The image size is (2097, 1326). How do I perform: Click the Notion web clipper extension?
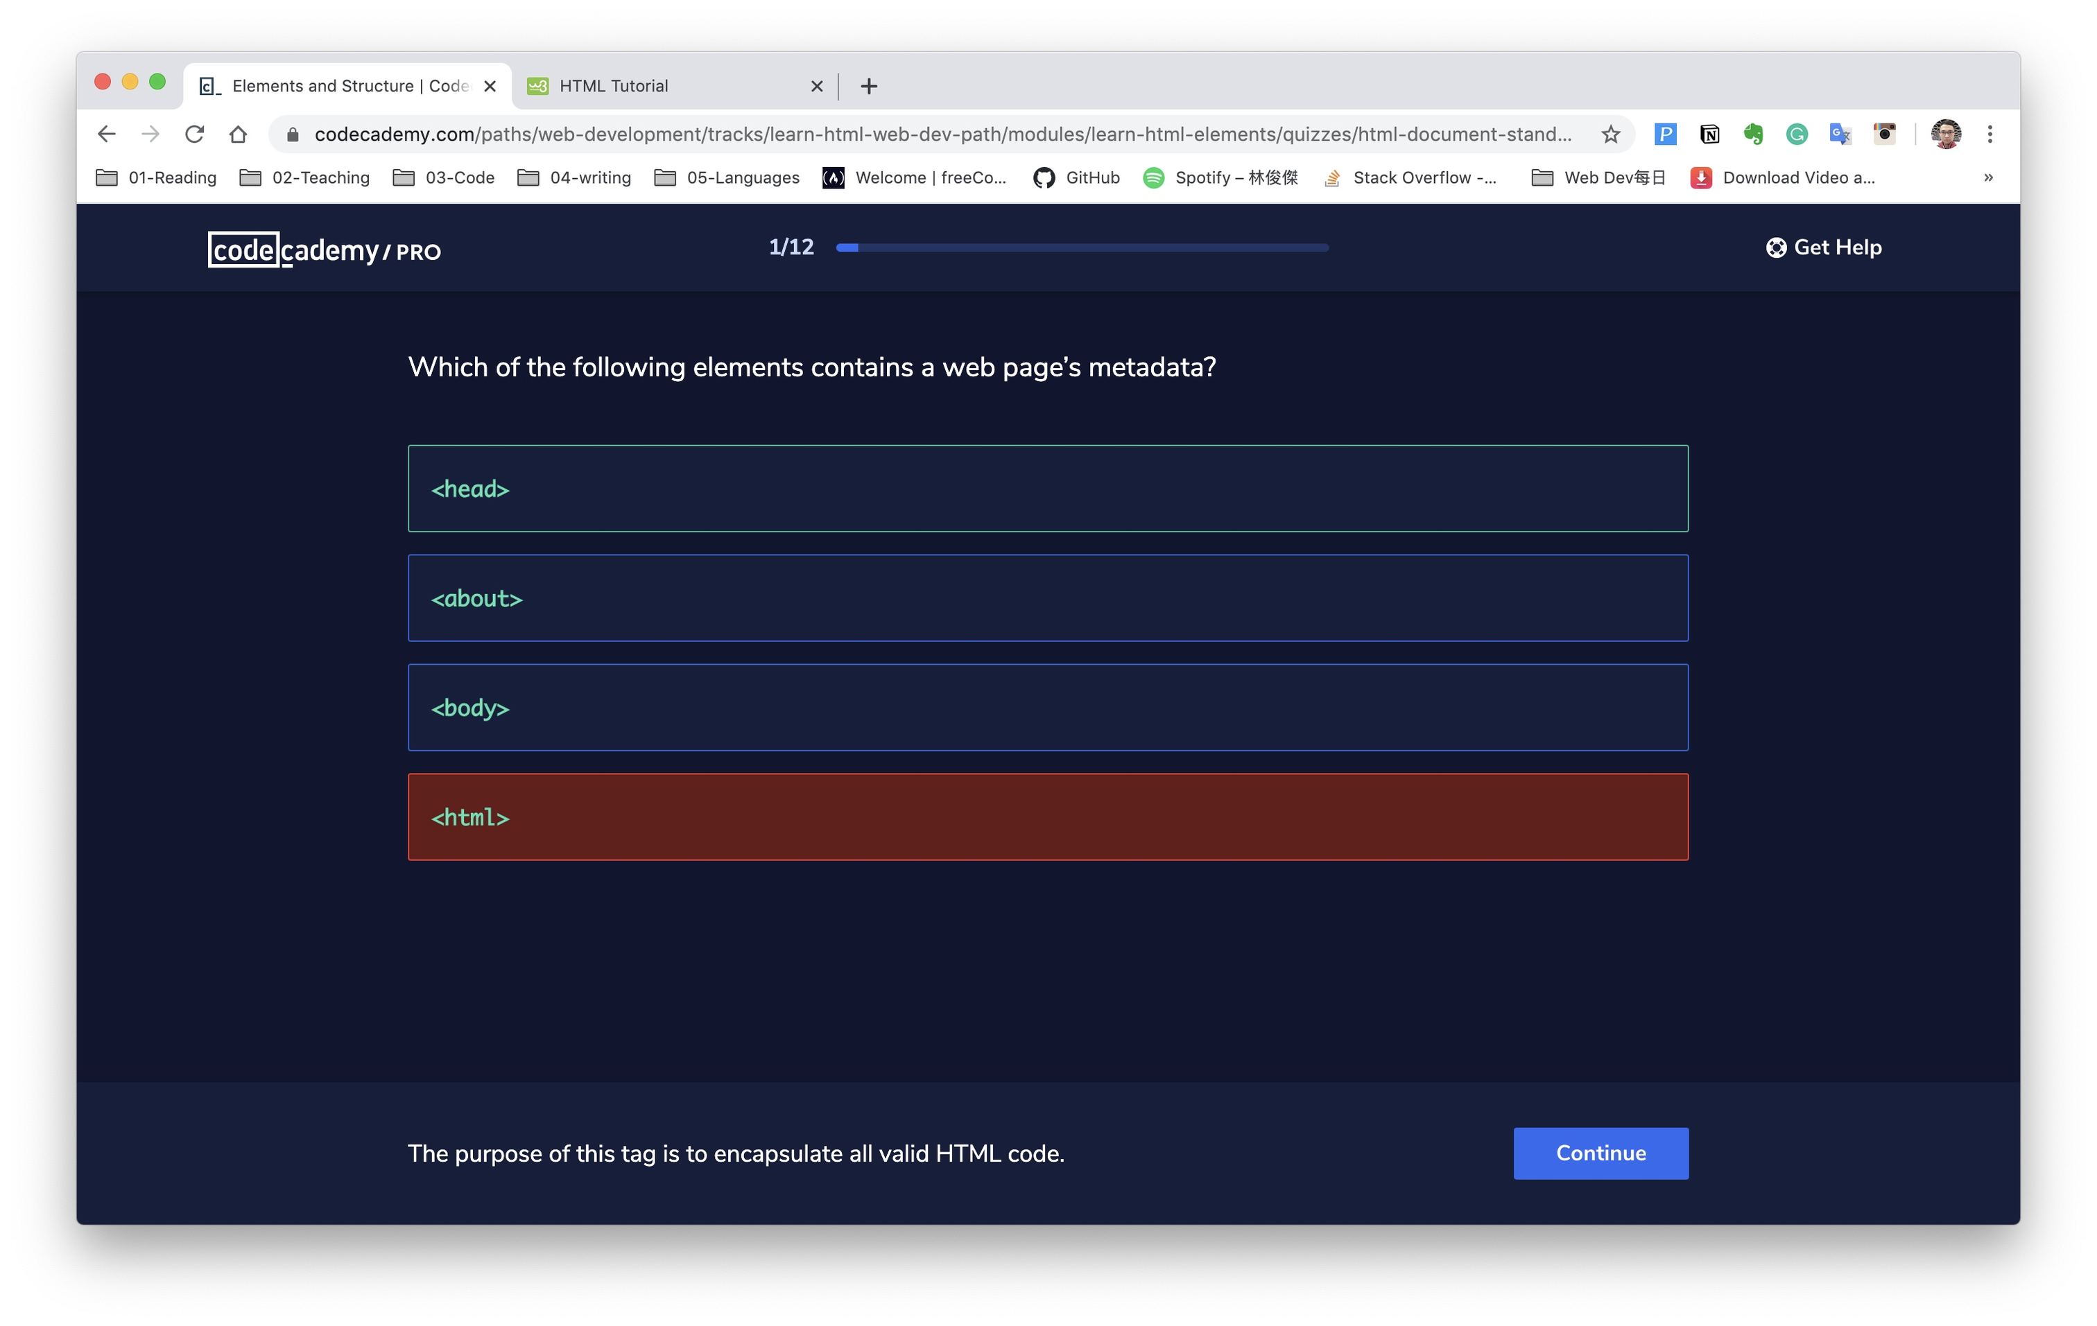(1709, 134)
